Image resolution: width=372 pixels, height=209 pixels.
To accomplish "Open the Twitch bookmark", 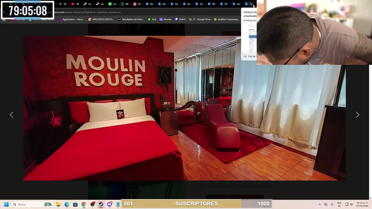I will click(180, 19).
